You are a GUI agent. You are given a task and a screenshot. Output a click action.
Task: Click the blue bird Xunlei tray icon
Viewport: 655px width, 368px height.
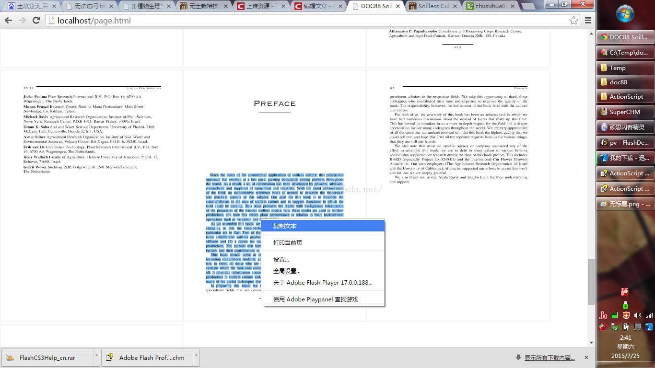[649, 327]
